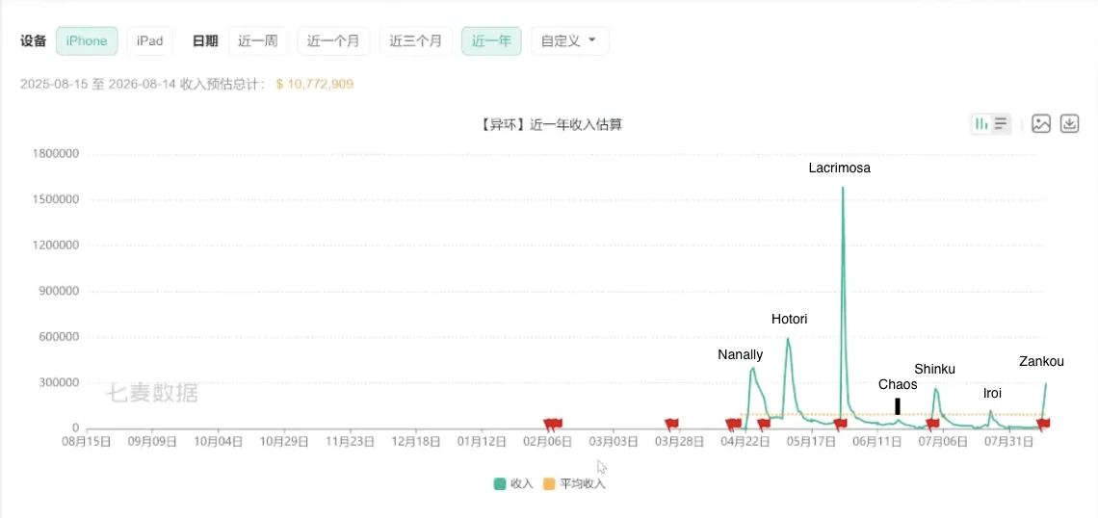
Task: Click red flag near Zankou at chart end
Action: [x=1043, y=424]
